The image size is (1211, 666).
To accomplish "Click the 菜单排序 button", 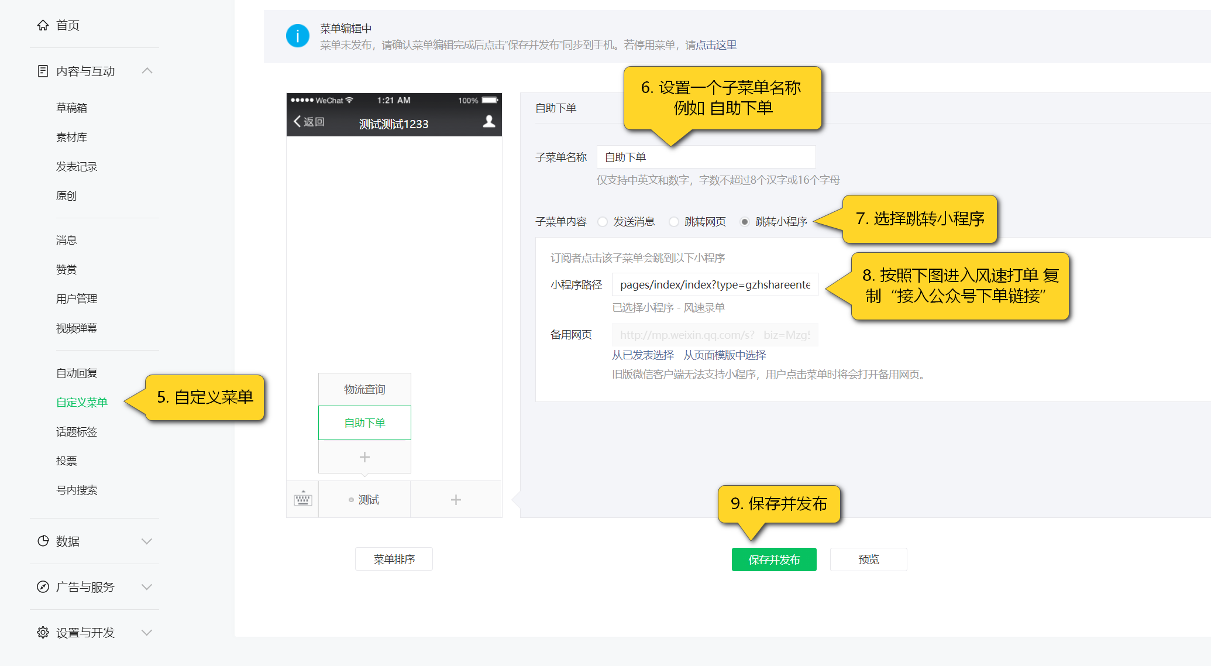I will [394, 559].
